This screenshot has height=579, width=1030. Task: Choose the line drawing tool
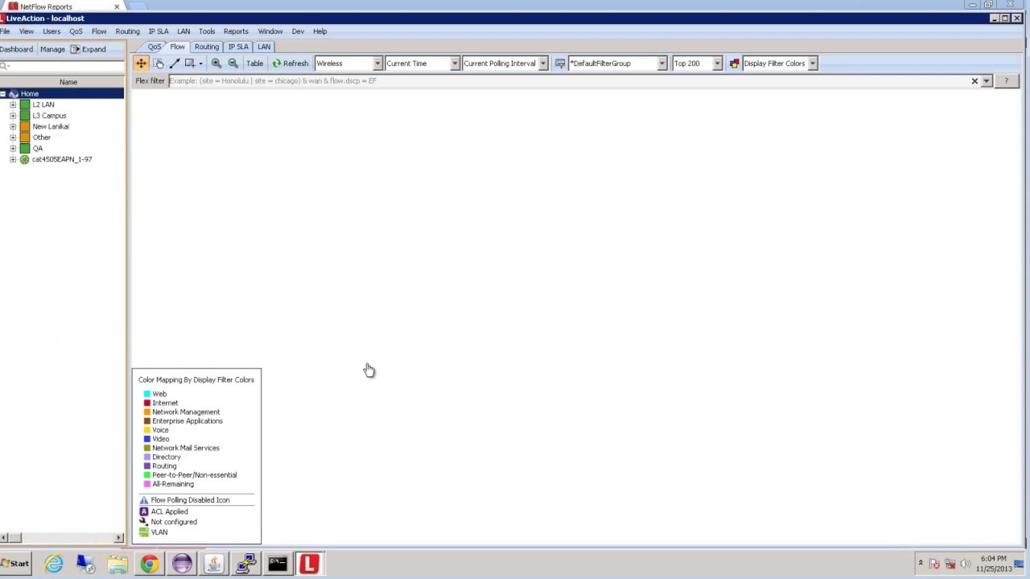pyautogui.click(x=175, y=64)
